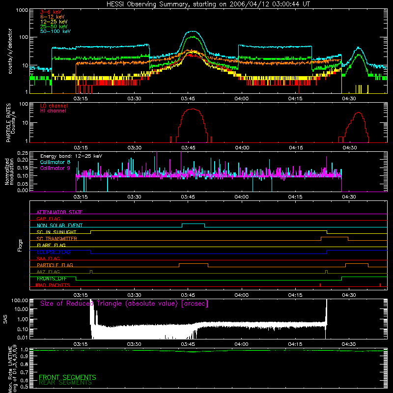Click the 04:15 tick under Flags panel
The image size is (393, 393).
(295, 295)
